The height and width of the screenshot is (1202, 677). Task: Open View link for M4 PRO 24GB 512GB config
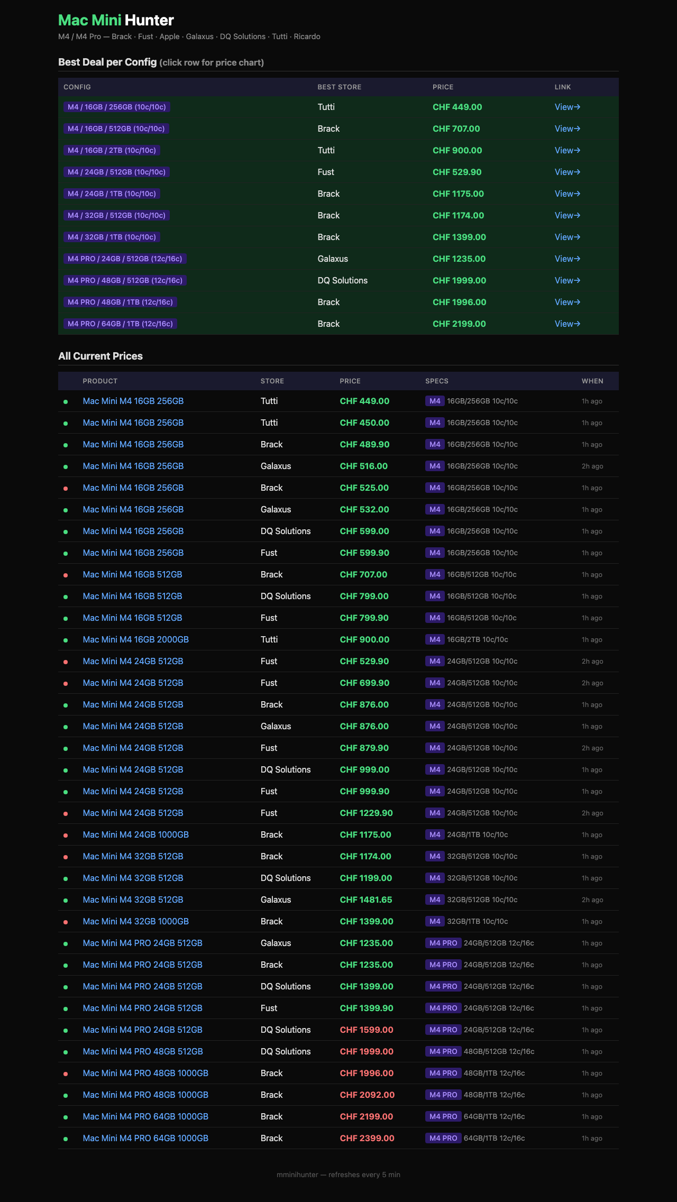(568, 259)
